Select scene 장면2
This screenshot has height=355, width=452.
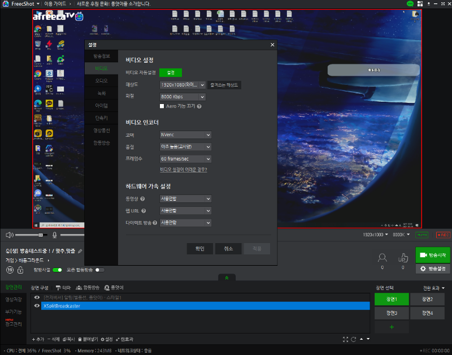point(427,299)
